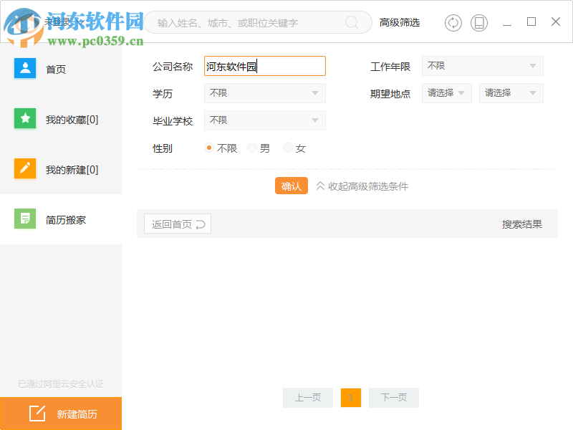Click the mobile phone icon in header
The image size is (573, 430).
(479, 23)
